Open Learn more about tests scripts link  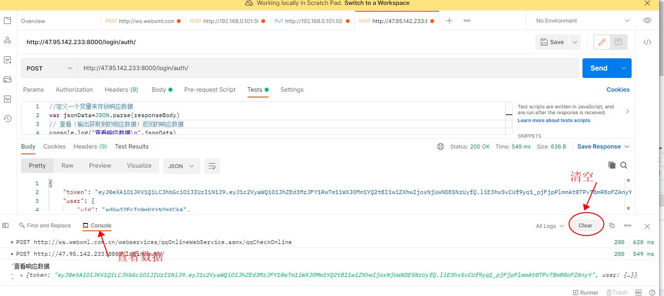(554, 121)
